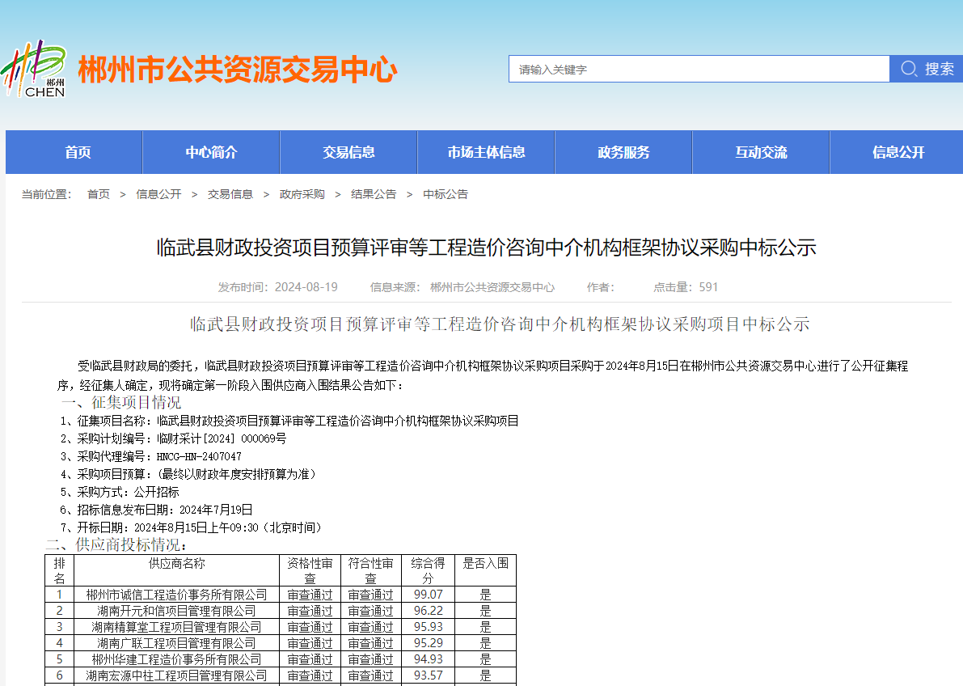This screenshot has height=686, width=963.
Task: Click the 一、征集项目情况 section heading
Action: pos(121,403)
